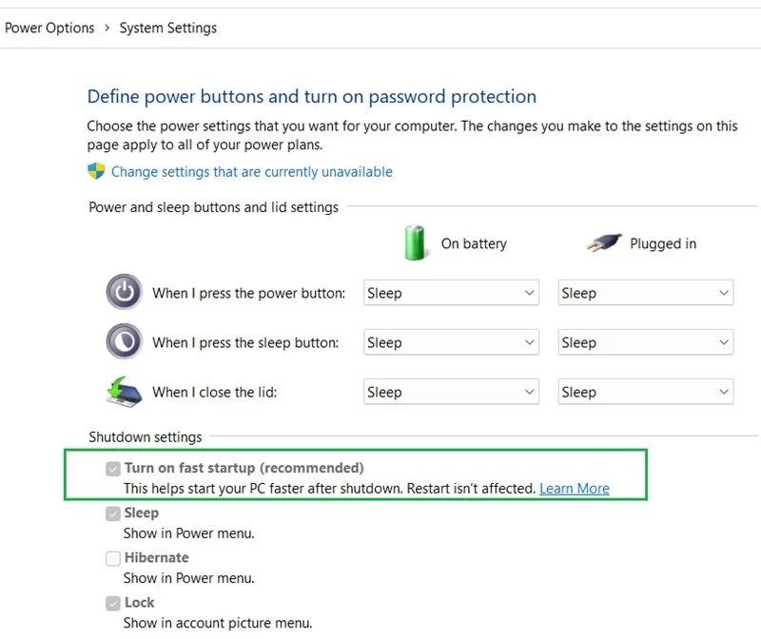Click the green battery icon
761x639 pixels.
pyautogui.click(x=415, y=242)
